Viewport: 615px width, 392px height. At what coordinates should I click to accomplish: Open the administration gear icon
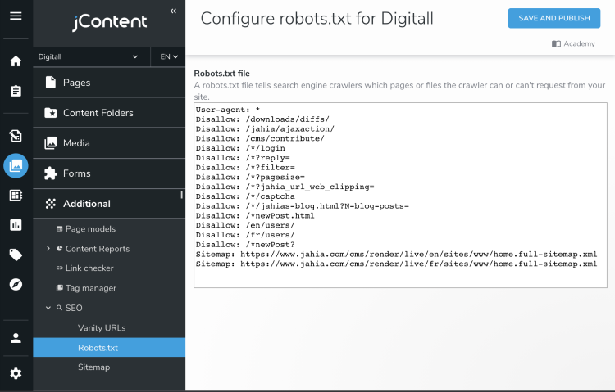coord(16,374)
